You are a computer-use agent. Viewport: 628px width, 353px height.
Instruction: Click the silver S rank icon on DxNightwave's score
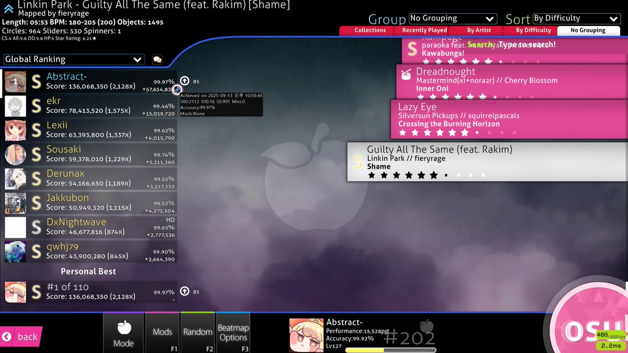[36, 227]
